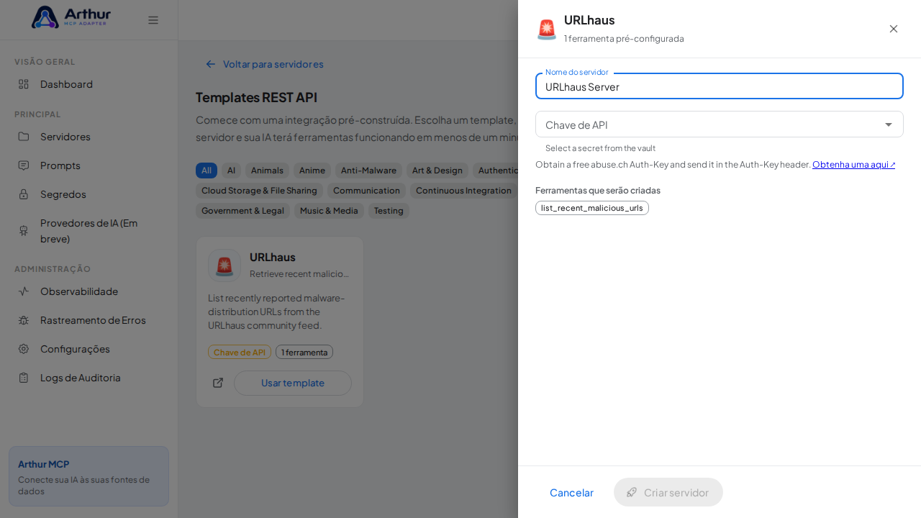Click the Ferramentas que serão criadas label
The height and width of the screenshot is (518, 921).
point(598,191)
